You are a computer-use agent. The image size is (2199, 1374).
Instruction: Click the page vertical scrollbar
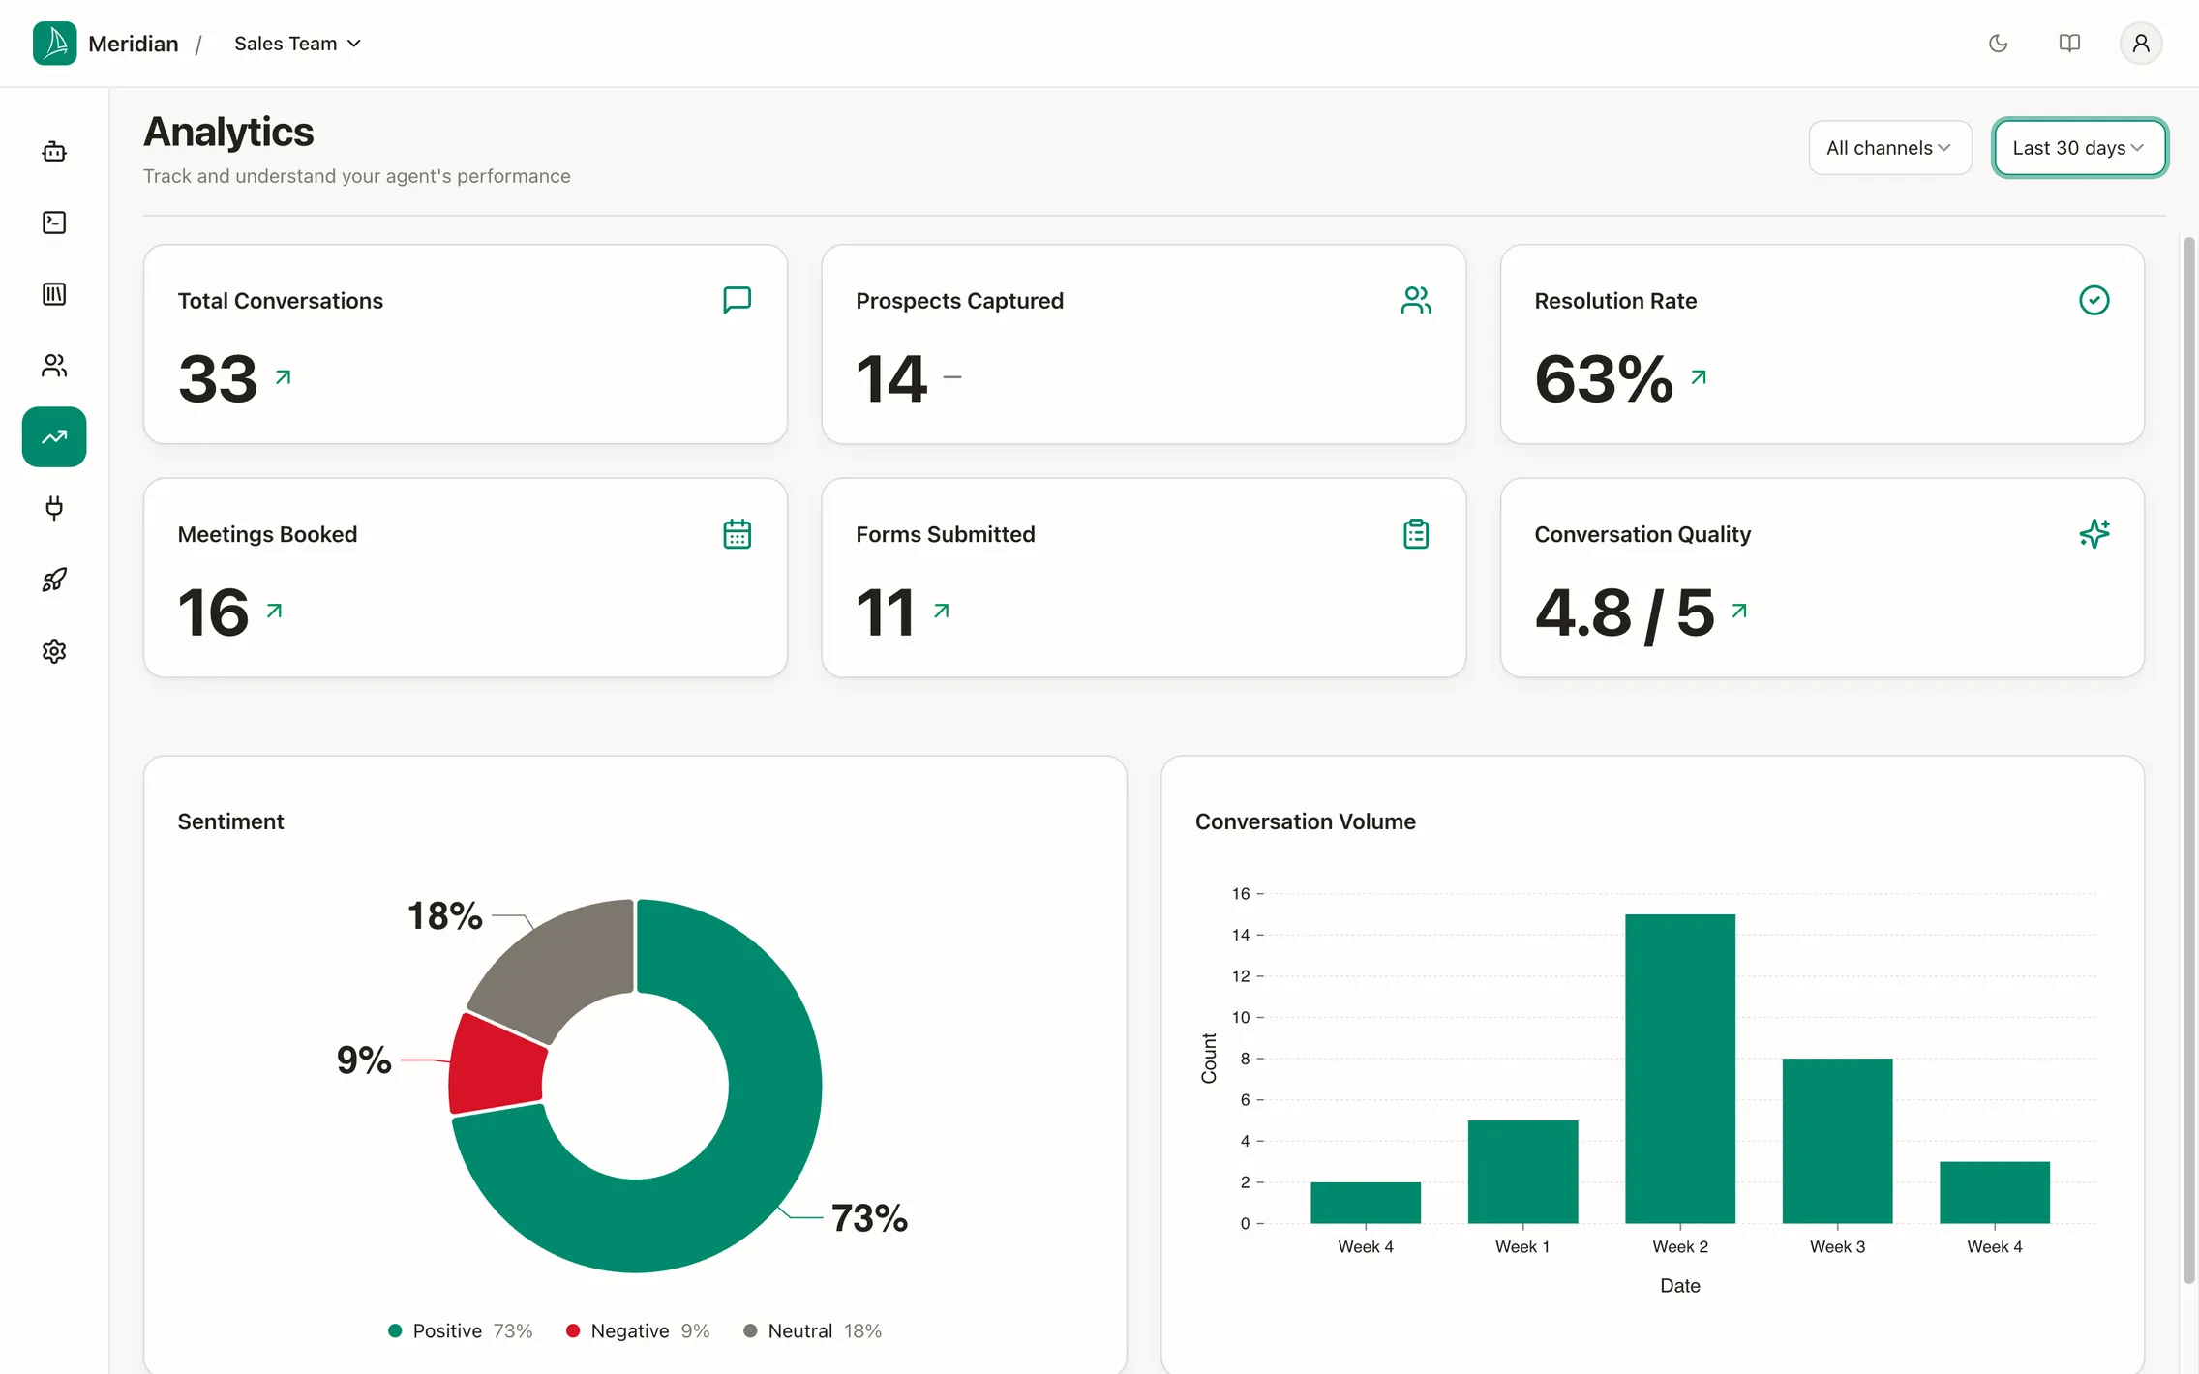2188,760
